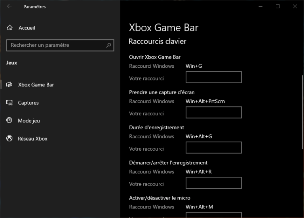Focus the 'Rechercher un paramètre' search field
The height and width of the screenshot is (218, 304).
point(55,45)
